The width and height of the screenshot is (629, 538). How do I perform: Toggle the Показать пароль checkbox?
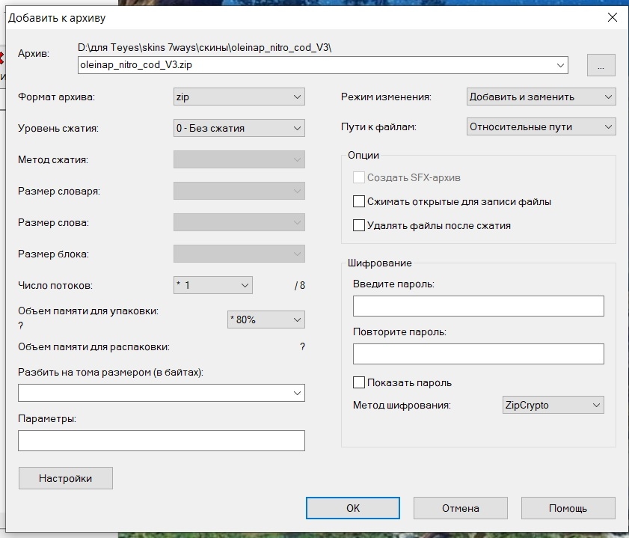click(x=360, y=382)
